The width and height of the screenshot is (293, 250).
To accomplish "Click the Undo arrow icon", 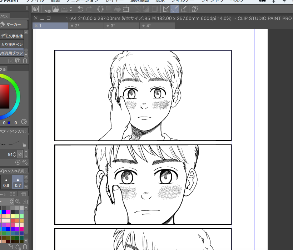I will [x=80, y=9].
